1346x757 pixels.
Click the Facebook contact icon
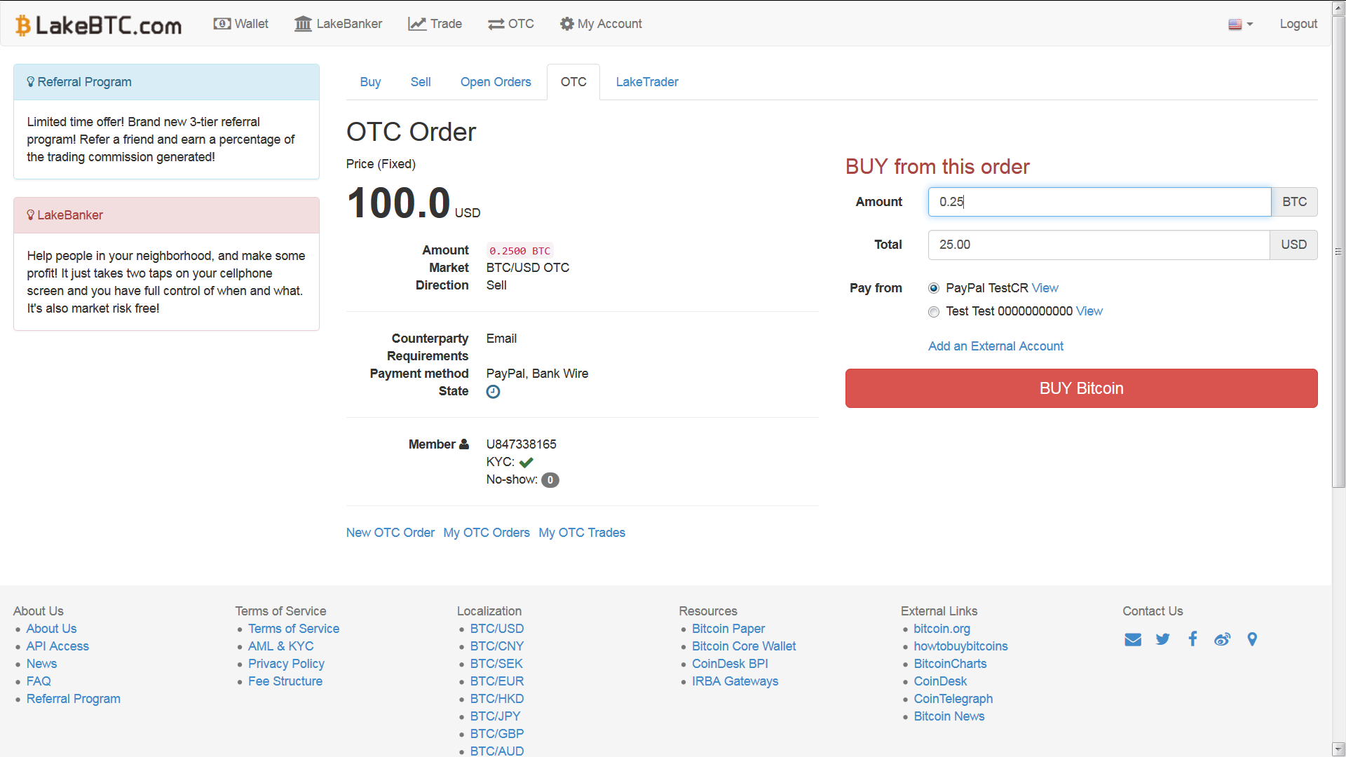tap(1192, 639)
